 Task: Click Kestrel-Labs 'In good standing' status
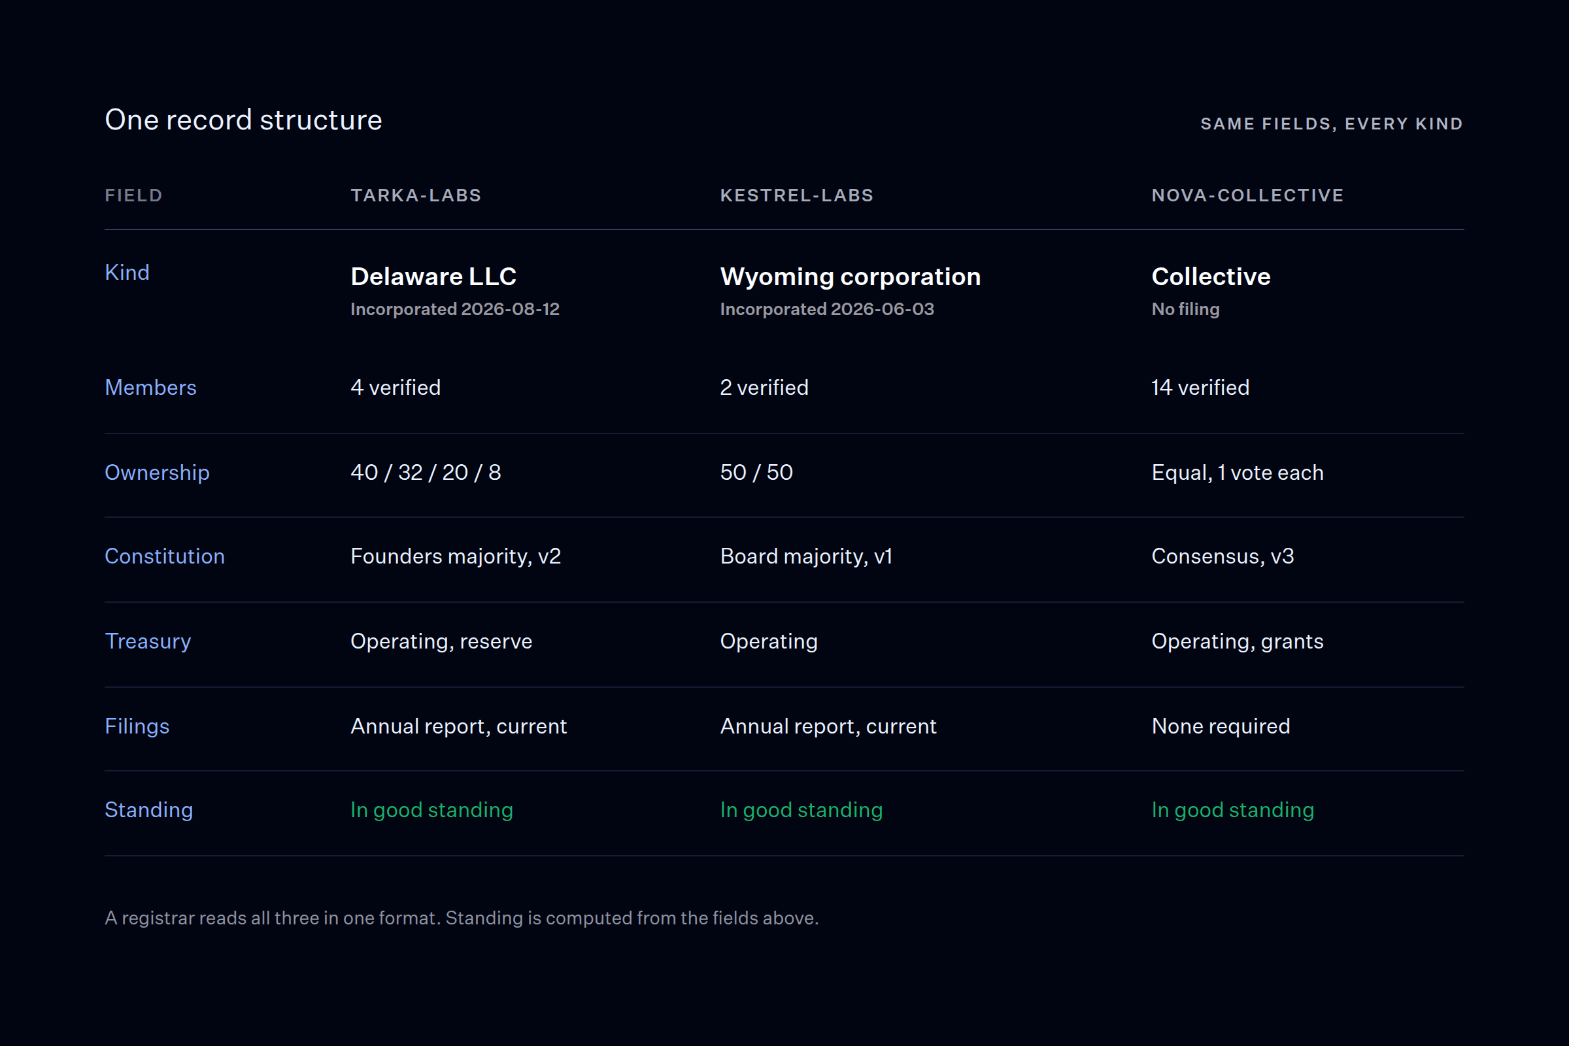tap(801, 811)
